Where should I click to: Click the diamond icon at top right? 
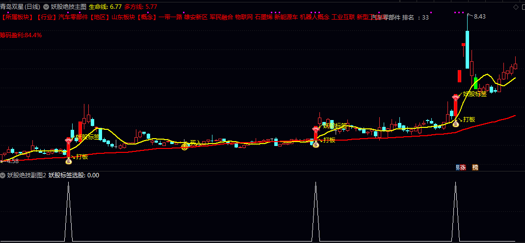point(515,7)
